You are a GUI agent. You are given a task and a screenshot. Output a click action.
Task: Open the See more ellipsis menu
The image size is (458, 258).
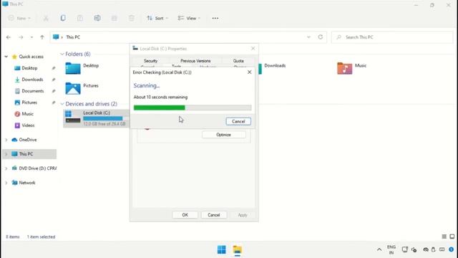pyautogui.click(x=215, y=18)
